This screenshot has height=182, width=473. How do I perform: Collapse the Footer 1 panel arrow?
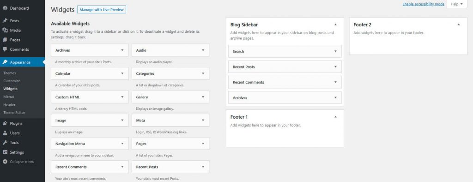[x=335, y=117]
